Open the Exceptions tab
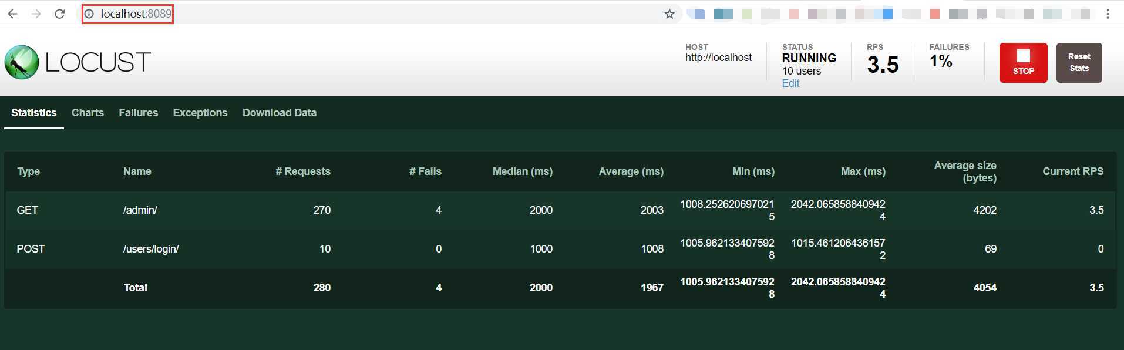1124x350 pixels. pyautogui.click(x=200, y=113)
